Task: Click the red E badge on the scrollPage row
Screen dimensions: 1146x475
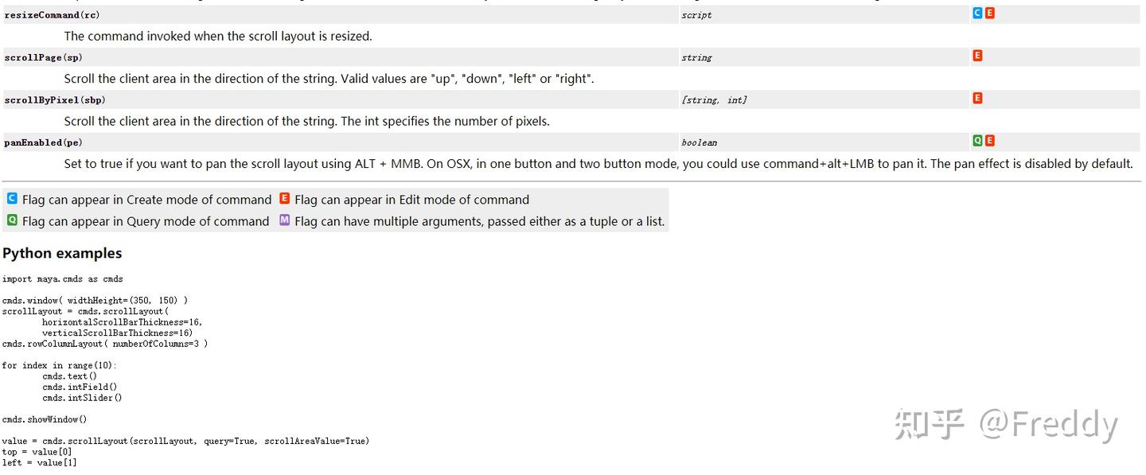Action: pyautogui.click(x=977, y=56)
